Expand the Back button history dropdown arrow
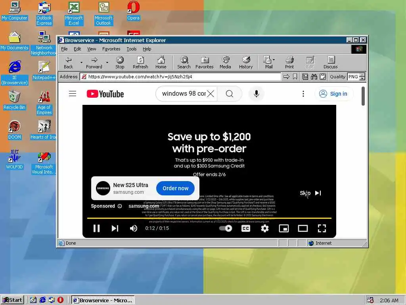Image resolution: width=406 pixels, height=305 pixels. [x=81, y=62]
